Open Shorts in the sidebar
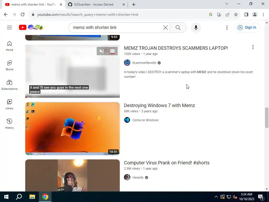269x202 pixels. (9, 65)
